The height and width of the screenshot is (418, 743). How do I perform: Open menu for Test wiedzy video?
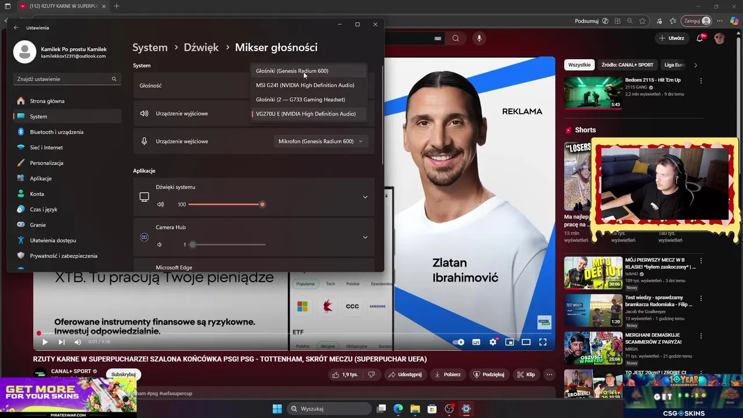pos(701,298)
